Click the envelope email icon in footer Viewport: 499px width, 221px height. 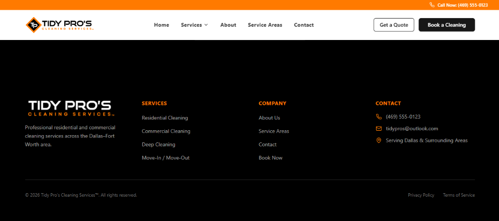(379, 129)
